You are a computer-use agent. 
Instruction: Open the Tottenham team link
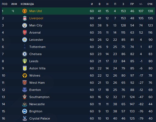[x=37, y=47]
